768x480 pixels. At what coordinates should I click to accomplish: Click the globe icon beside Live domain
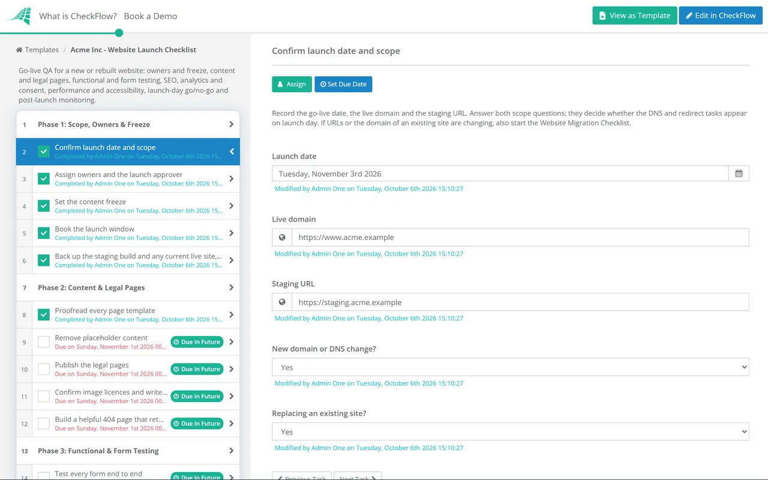[x=282, y=238]
